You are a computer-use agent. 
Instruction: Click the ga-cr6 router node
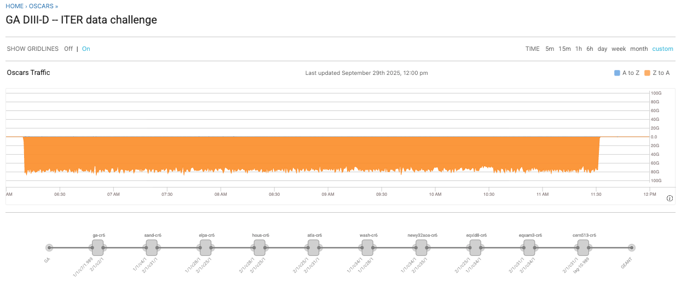pyautogui.click(x=98, y=248)
